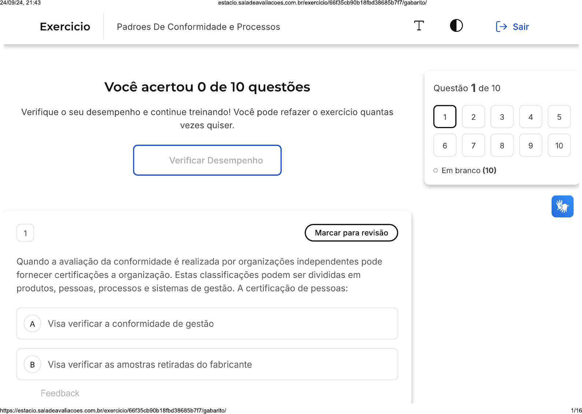Viewport: 582px width, 414px height.
Task: Choose "Visa verificar a conformidade de gestão"
Action: [x=207, y=324]
